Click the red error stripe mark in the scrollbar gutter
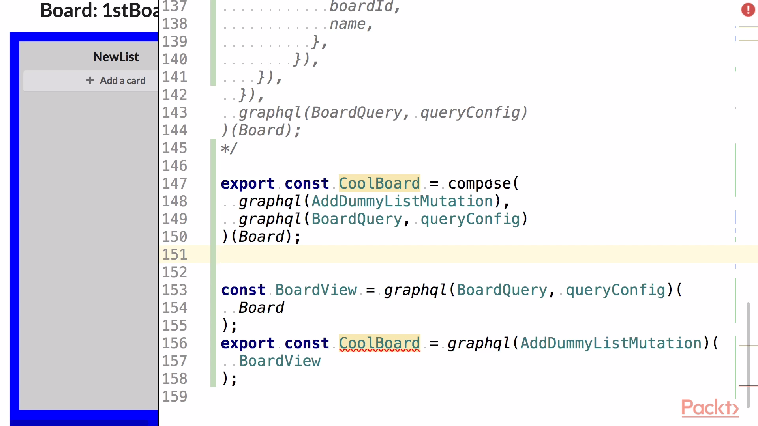This screenshot has height=426, width=758. [x=748, y=386]
